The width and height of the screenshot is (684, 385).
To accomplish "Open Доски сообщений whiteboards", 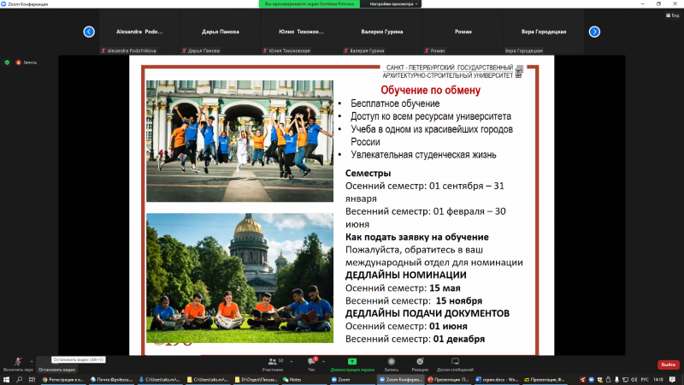I will coord(455,364).
